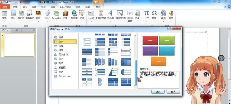Viewport: 231px width, 104px height.
Task: Click the dialog's question mark help button
Action: click(170, 28)
